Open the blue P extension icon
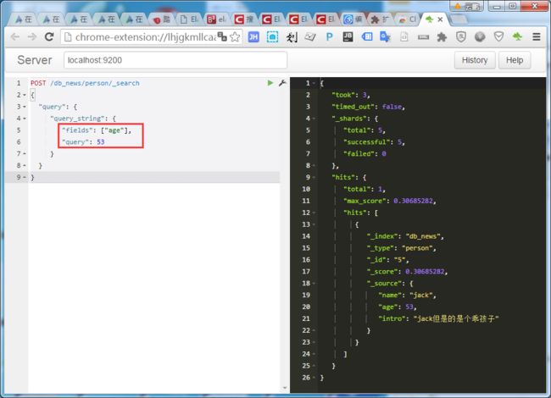Image resolution: width=551 pixels, height=398 pixels. coord(329,37)
